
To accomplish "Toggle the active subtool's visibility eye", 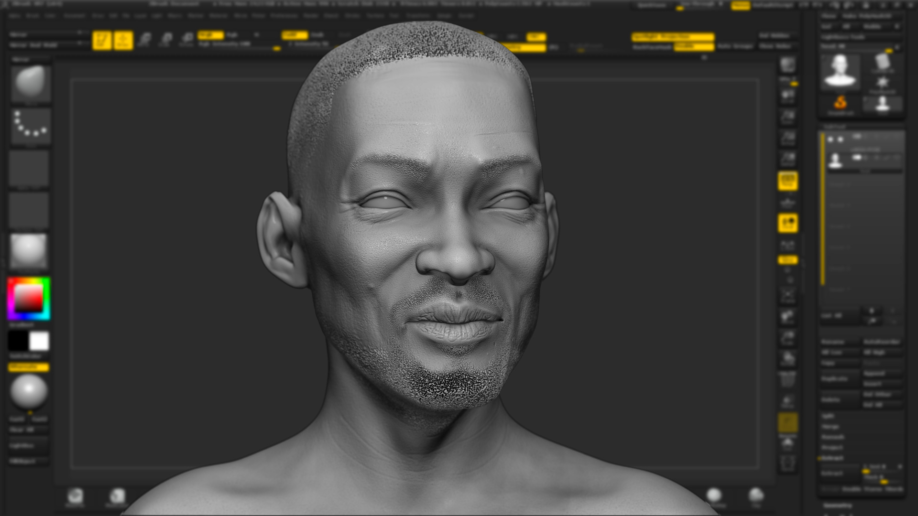I will pos(857,157).
